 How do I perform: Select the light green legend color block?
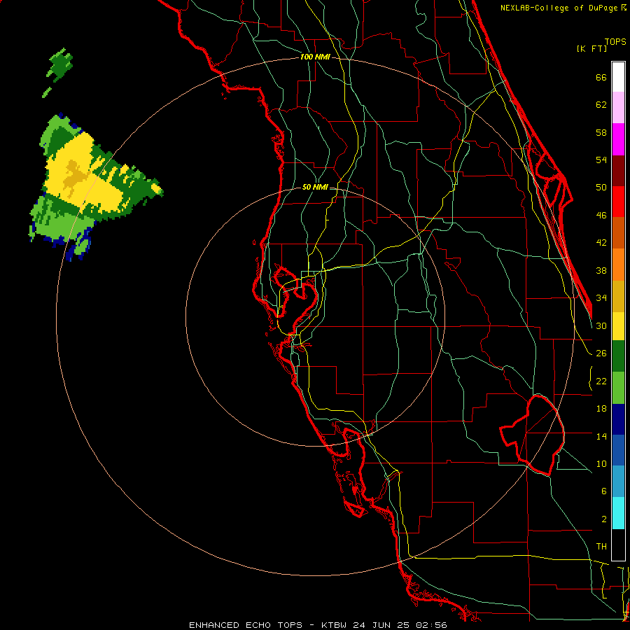click(618, 388)
